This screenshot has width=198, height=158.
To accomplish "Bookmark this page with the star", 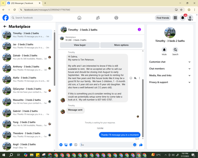I will [181, 9].
